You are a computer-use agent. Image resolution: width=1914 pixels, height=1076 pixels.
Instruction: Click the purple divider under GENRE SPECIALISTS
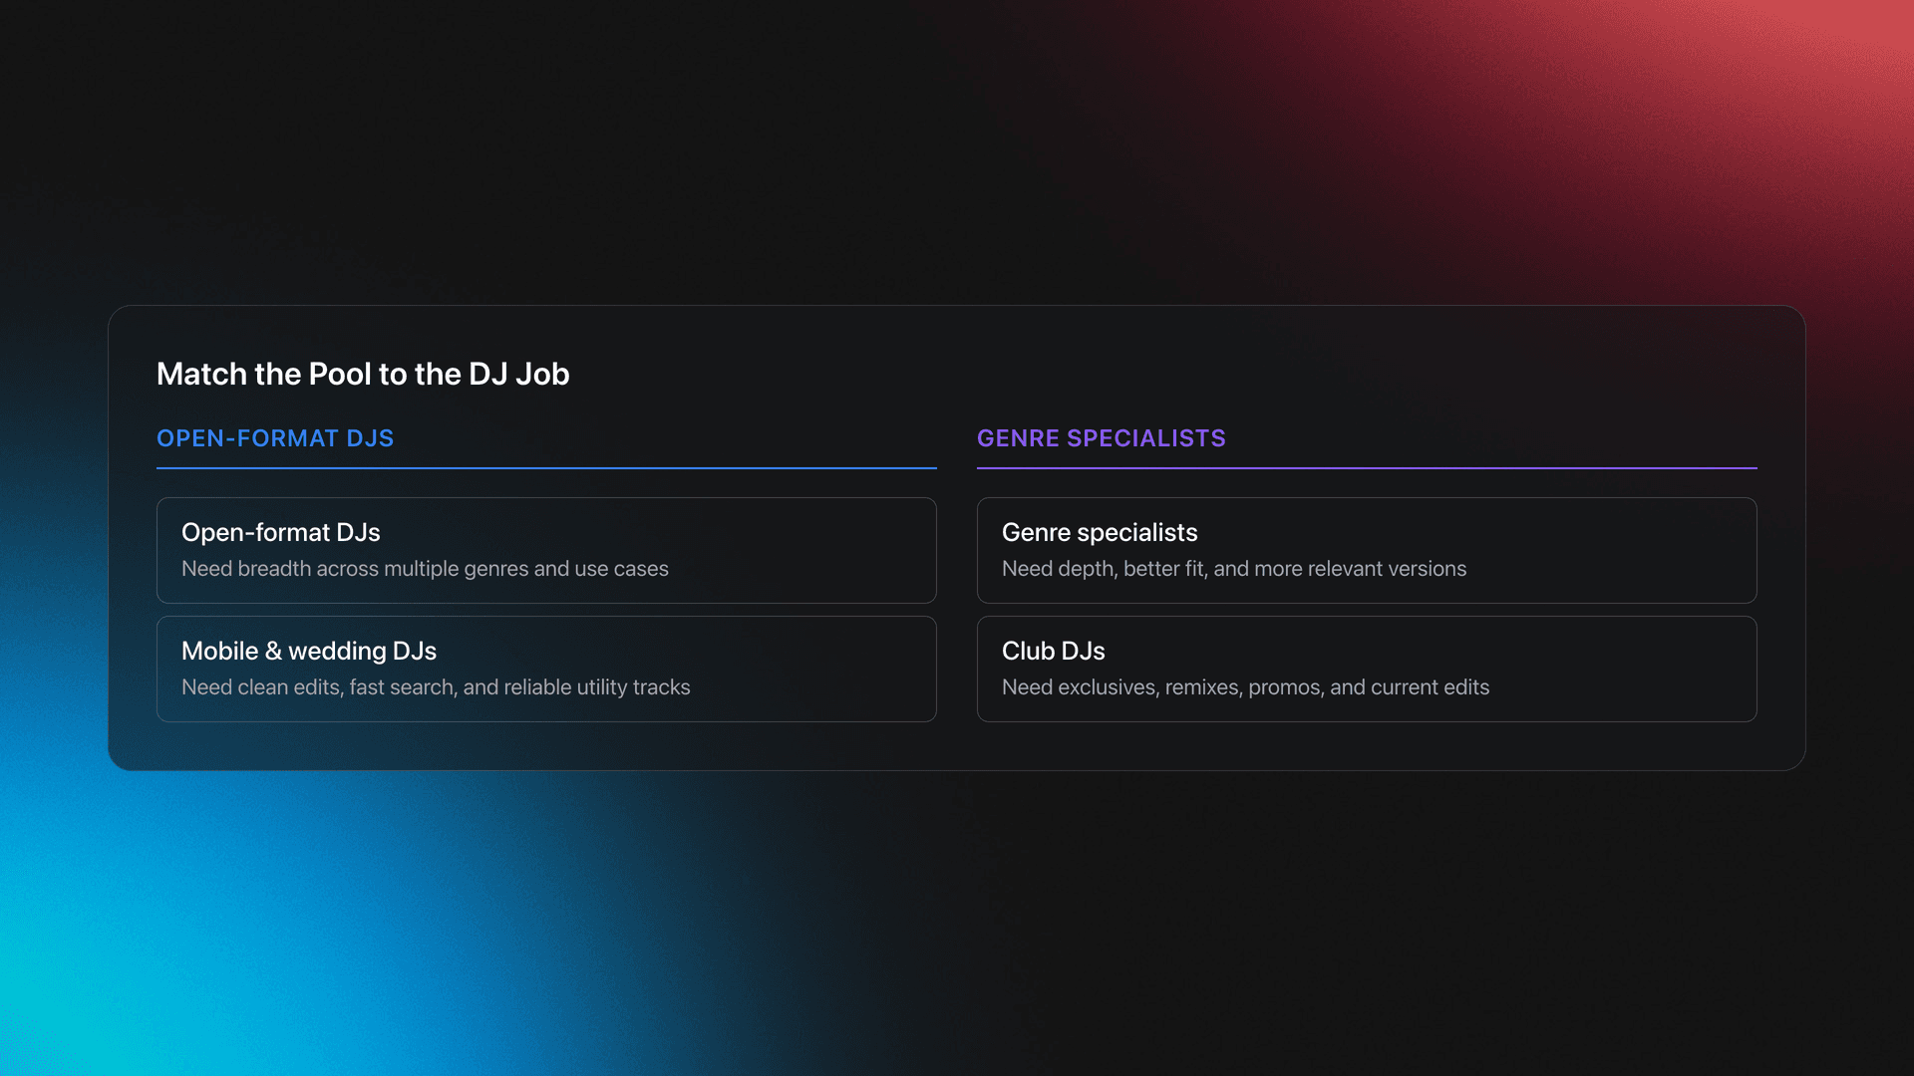(x=1367, y=468)
